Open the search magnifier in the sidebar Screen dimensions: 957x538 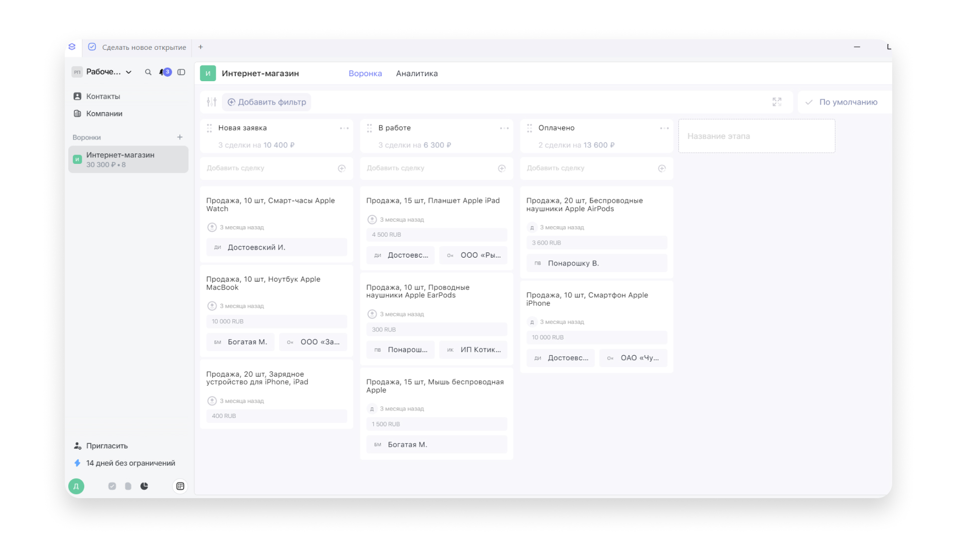pos(148,72)
